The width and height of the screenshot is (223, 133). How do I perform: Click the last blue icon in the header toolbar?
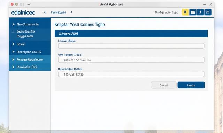click(208, 12)
